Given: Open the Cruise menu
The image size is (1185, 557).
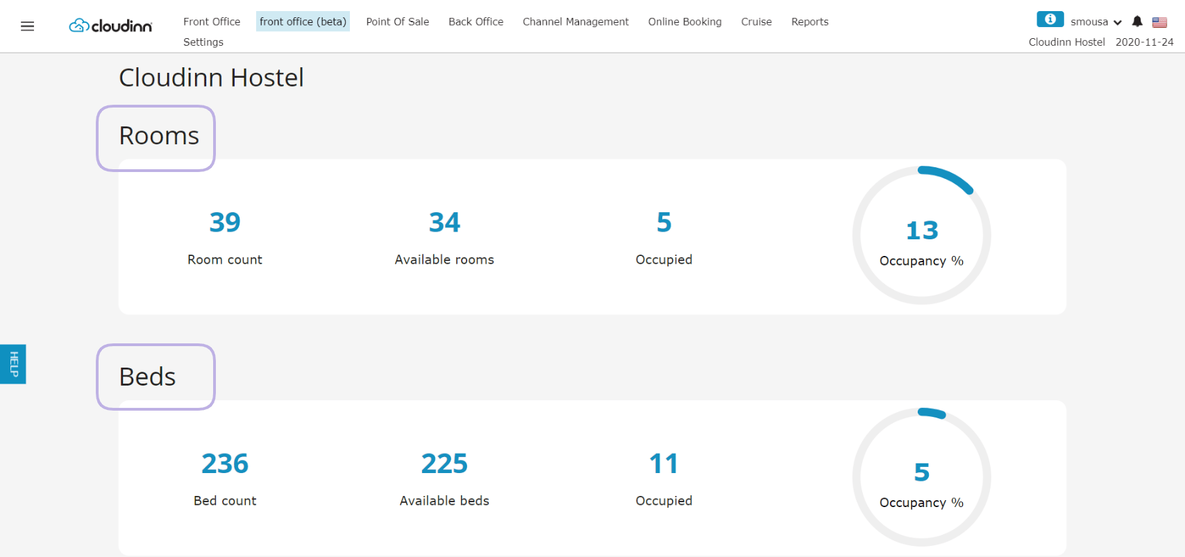Looking at the screenshot, I should pos(757,22).
